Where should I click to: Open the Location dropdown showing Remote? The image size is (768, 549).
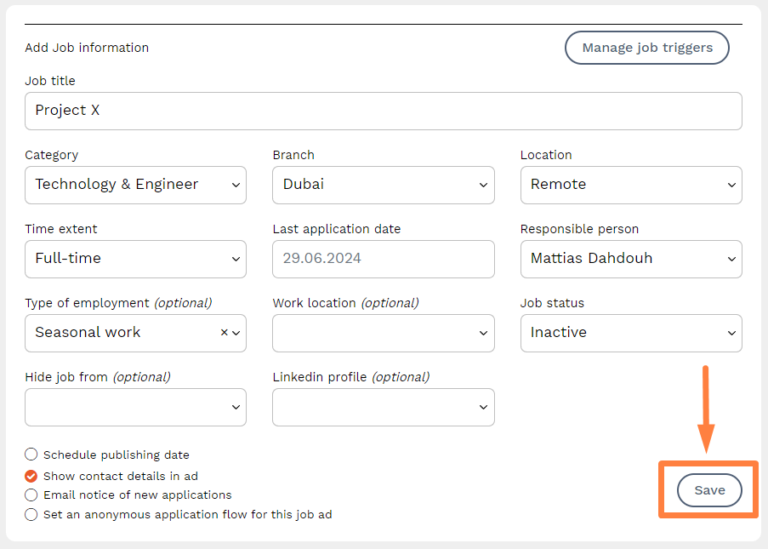coord(630,185)
